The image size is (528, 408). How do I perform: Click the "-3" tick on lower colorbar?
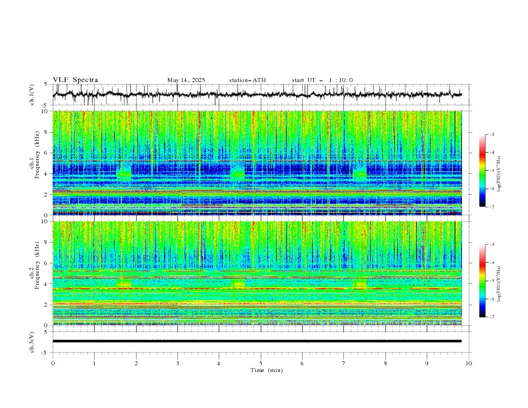(492, 245)
